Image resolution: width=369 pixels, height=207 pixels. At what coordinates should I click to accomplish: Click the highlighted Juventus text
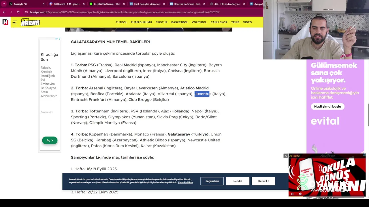pyautogui.click(x=203, y=94)
